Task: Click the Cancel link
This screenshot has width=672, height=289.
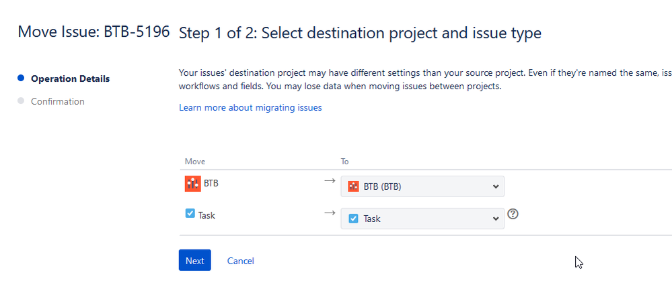Action: [x=240, y=261]
